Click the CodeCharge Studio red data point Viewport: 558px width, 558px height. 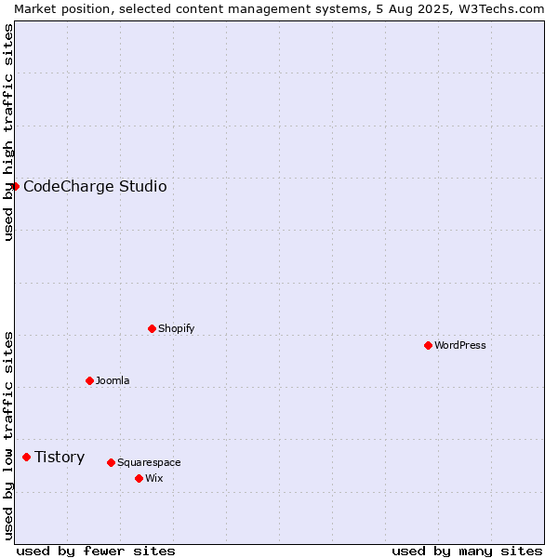15,187
